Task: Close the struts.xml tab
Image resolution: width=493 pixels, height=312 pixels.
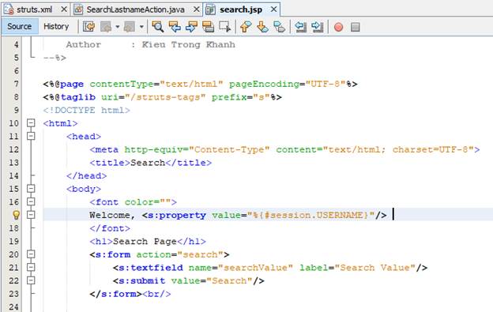Action: point(64,9)
